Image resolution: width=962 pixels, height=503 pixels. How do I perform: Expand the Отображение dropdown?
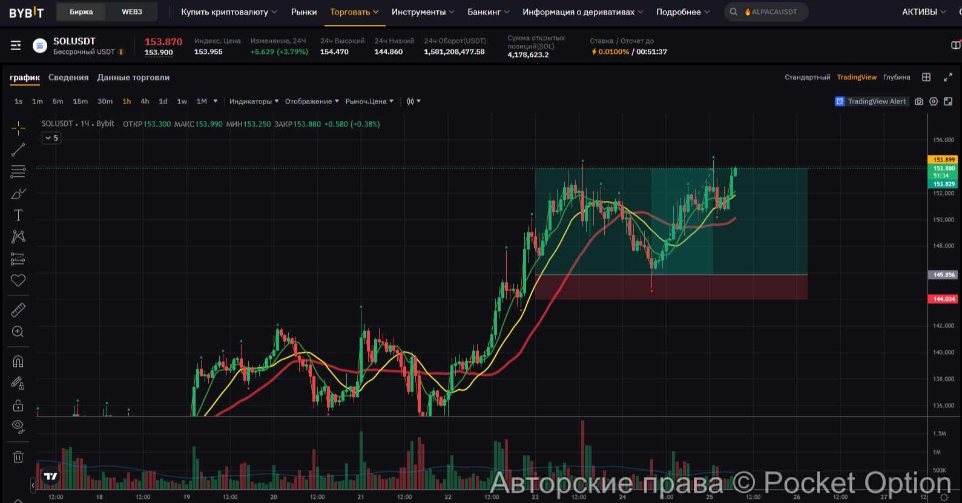coord(312,102)
